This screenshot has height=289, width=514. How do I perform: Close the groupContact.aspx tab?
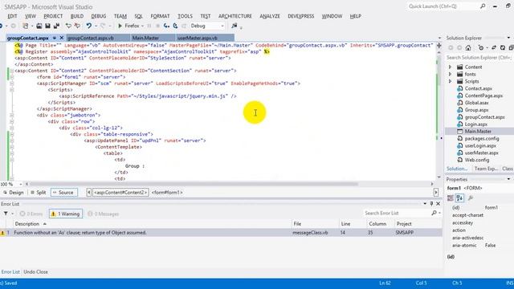61,38
